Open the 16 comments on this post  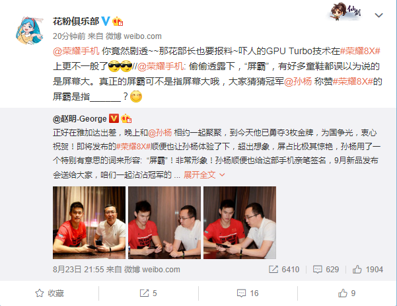click(248, 293)
